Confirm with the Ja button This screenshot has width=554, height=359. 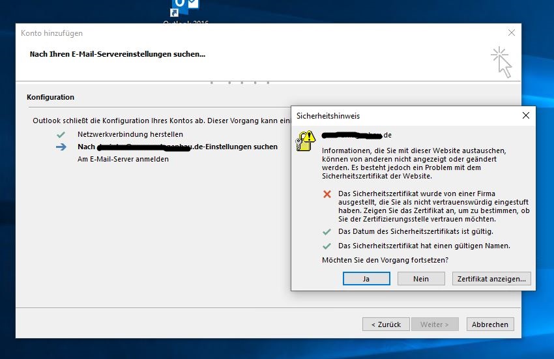366,279
